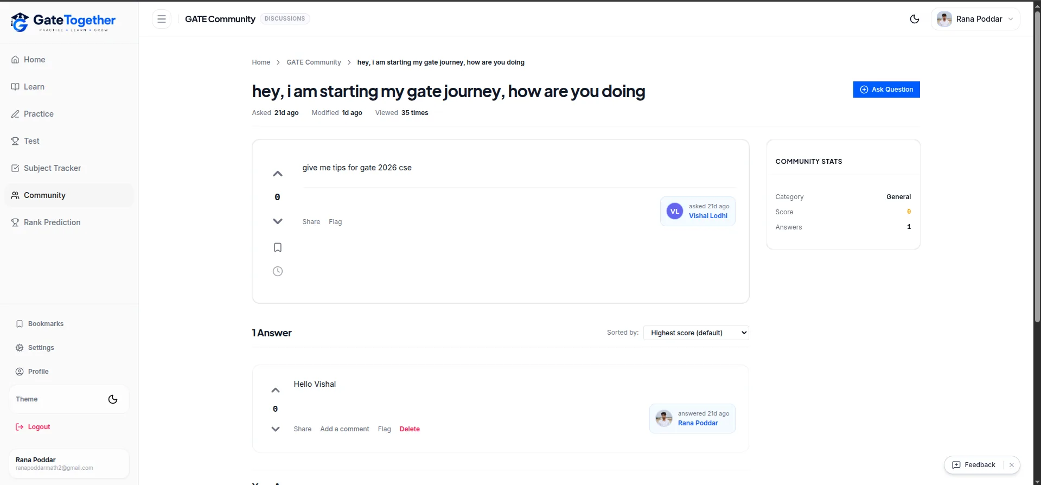Click the GATE Community breadcrumb
This screenshot has height=485, width=1041.
(x=314, y=62)
